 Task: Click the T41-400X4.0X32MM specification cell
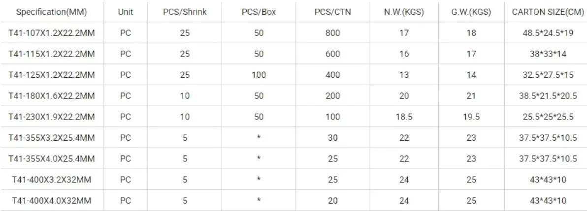click(52, 200)
